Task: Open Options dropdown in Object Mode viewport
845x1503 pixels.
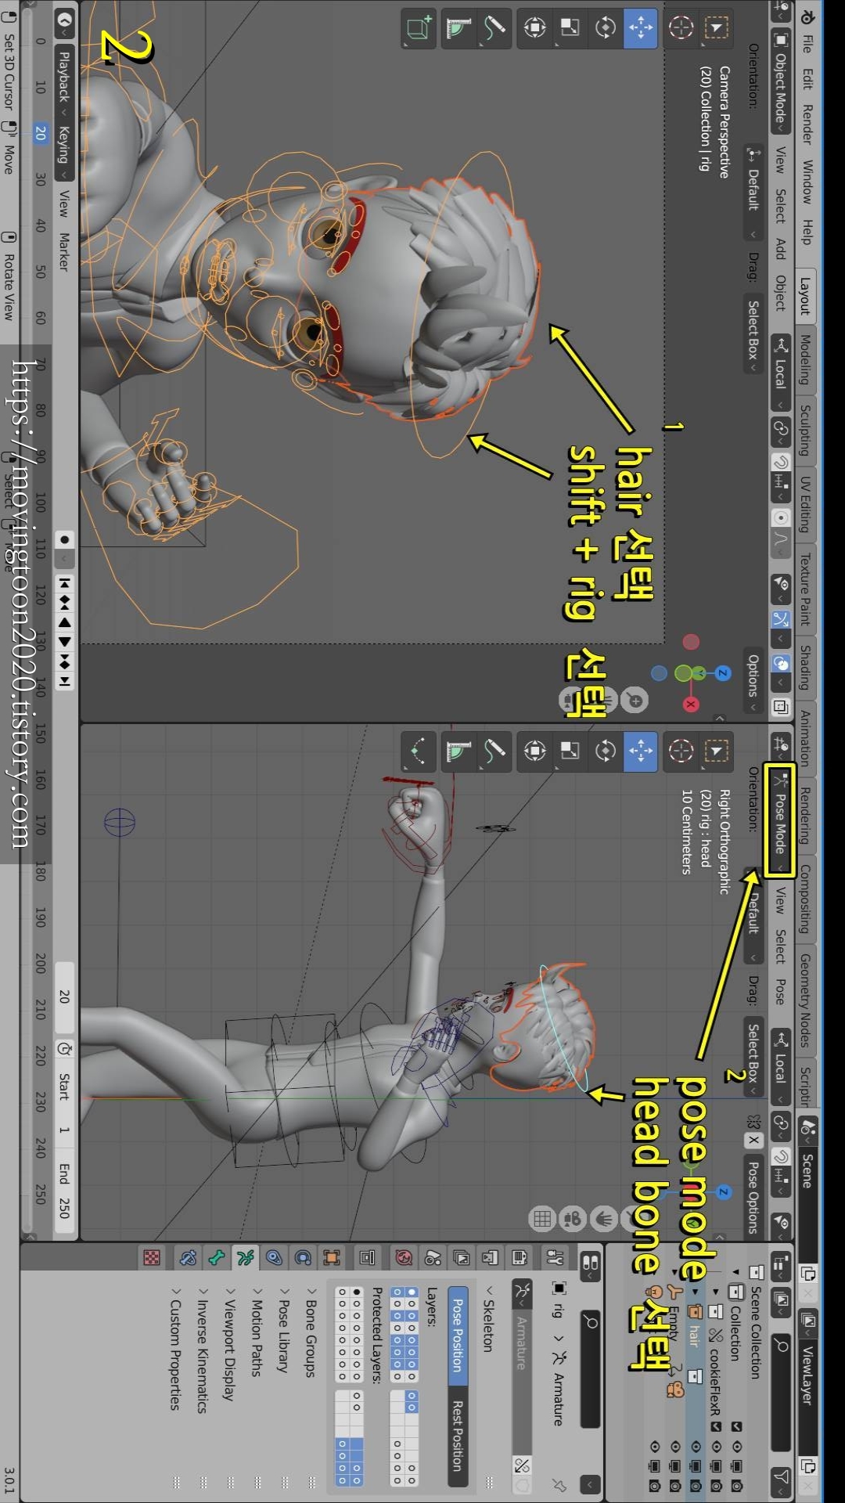Action: (753, 679)
